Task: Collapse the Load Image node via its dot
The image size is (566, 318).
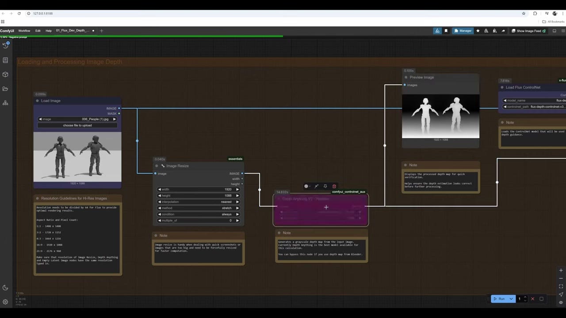Action: (37, 101)
